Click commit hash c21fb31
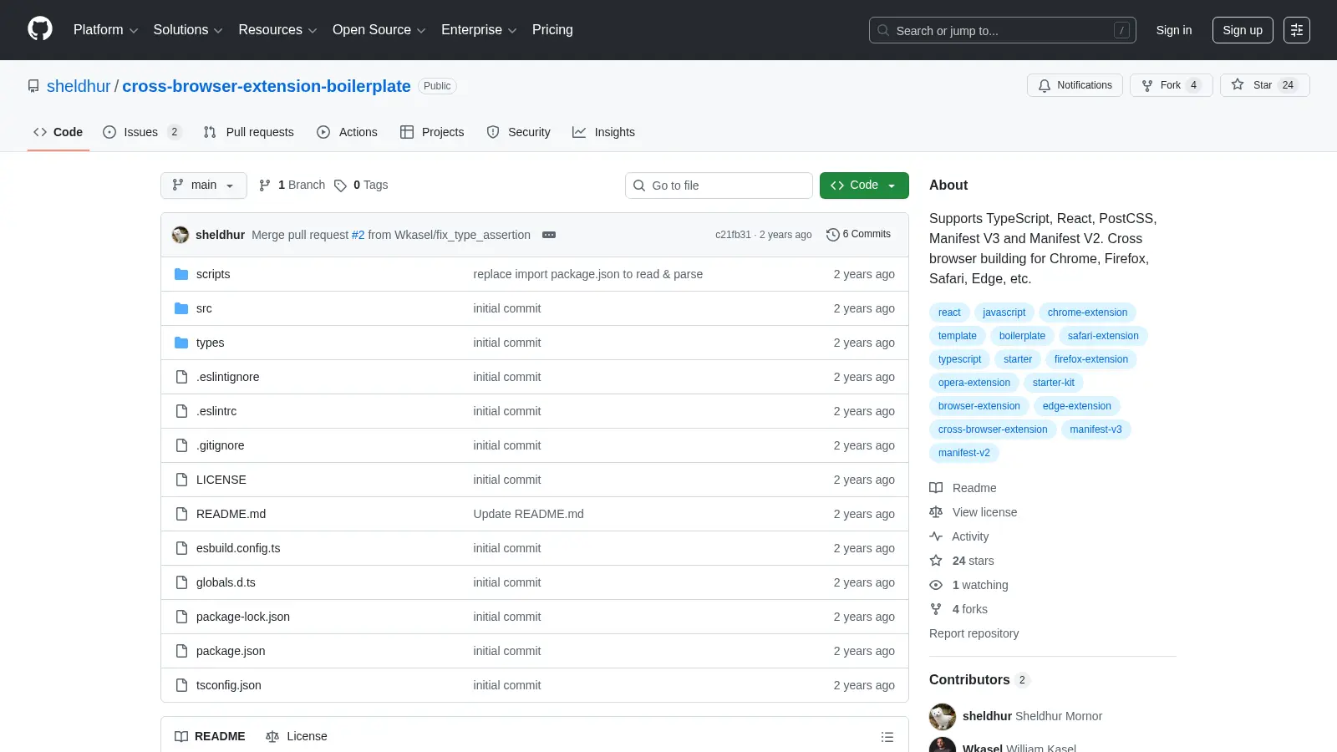This screenshot has height=752, width=1337. point(733,235)
